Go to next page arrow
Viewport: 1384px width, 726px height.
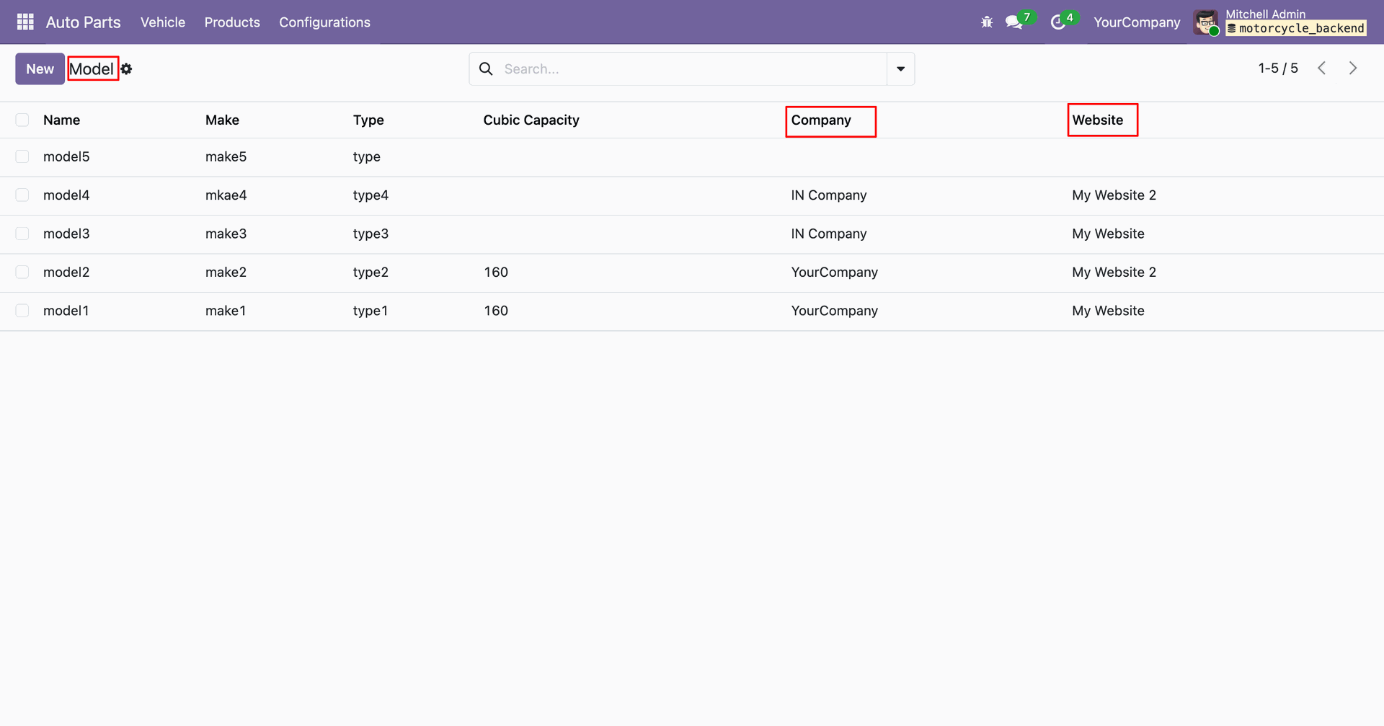tap(1353, 68)
